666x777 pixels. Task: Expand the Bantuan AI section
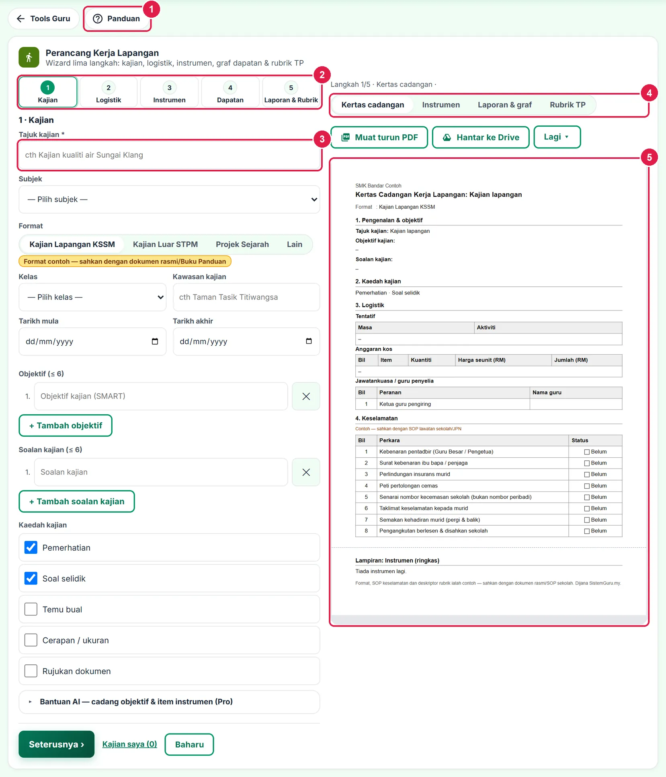tap(169, 702)
